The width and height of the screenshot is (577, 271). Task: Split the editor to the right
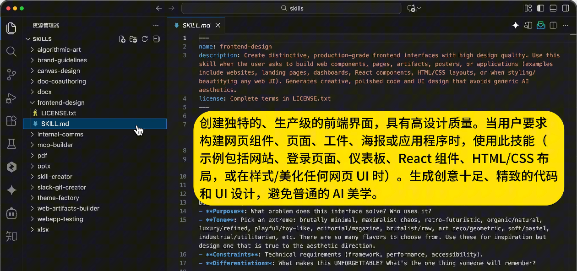[x=553, y=25]
